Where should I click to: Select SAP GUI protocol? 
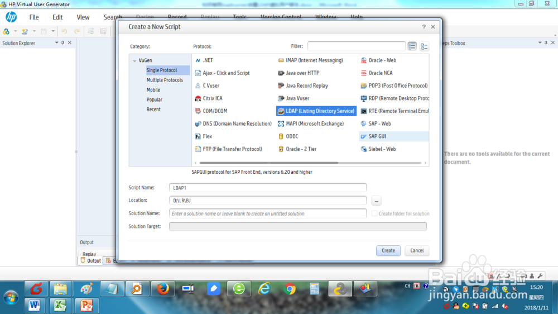tap(394, 136)
